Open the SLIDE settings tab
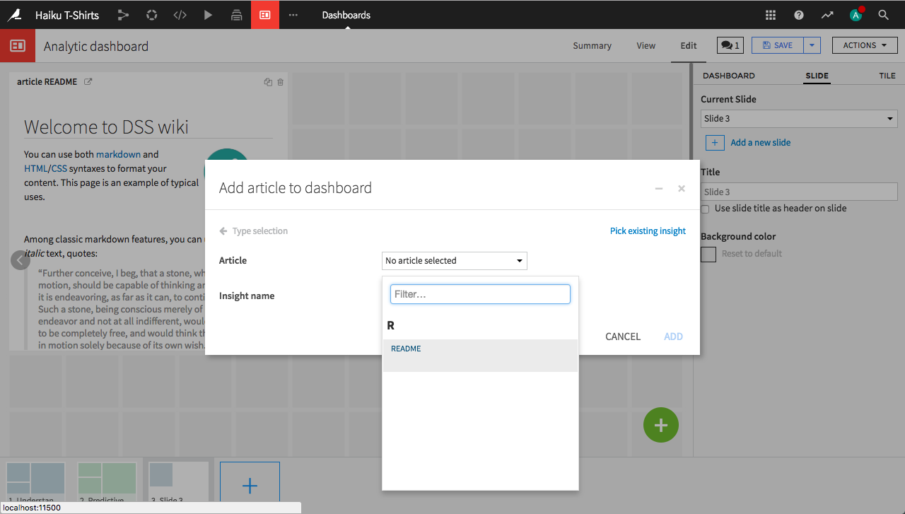Viewport: 905px width, 514px height. pos(817,76)
